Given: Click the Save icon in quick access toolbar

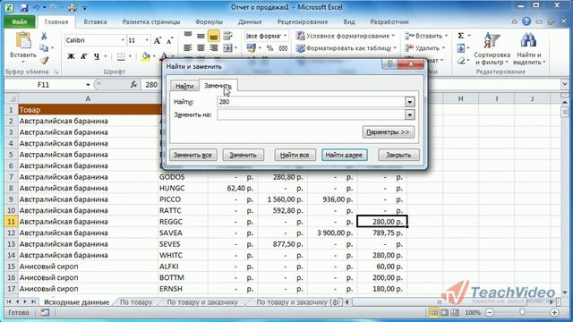Looking at the screenshot, I should (24, 7).
